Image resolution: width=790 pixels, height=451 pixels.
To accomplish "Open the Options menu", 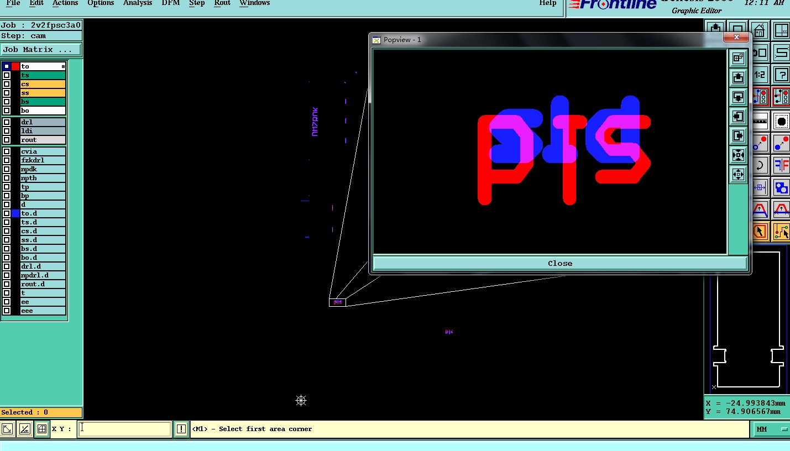I will (x=101, y=3).
